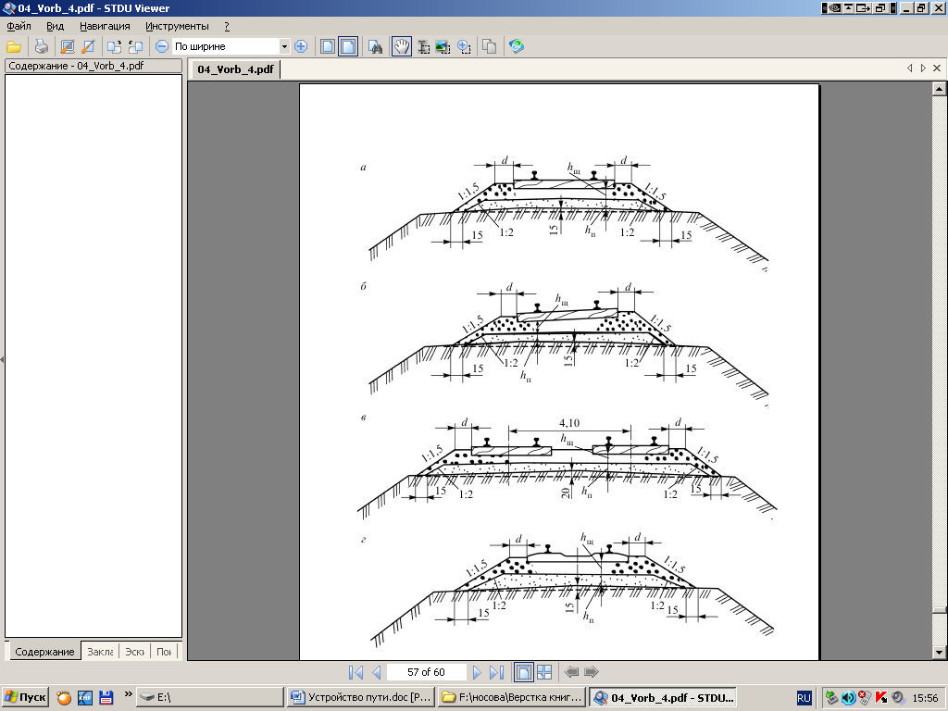The width and height of the screenshot is (948, 711).
Task: Switch to the Содержание sidebar tab
Action: [44, 652]
